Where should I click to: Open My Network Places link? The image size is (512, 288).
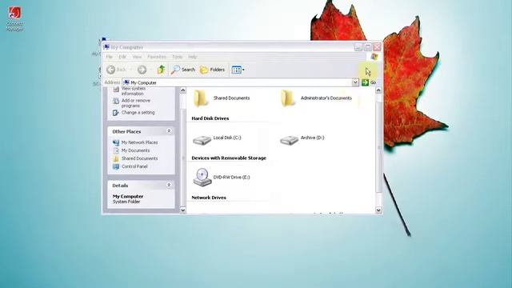(140, 142)
